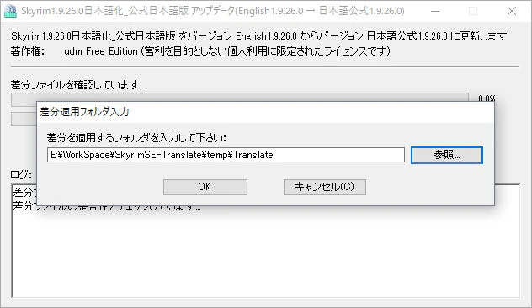This screenshot has width=532, height=308.
Task: Click the 差分適用フォルダ入力 dialog title
Action: (84, 112)
